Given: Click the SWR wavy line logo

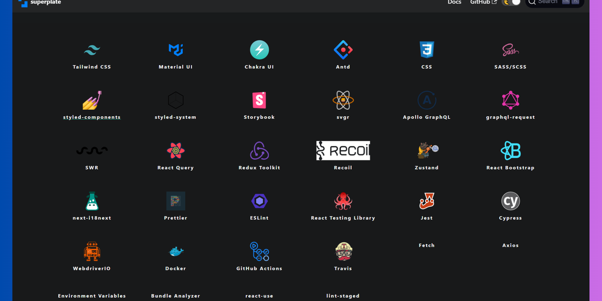Looking at the screenshot, I should click(92, 150).
